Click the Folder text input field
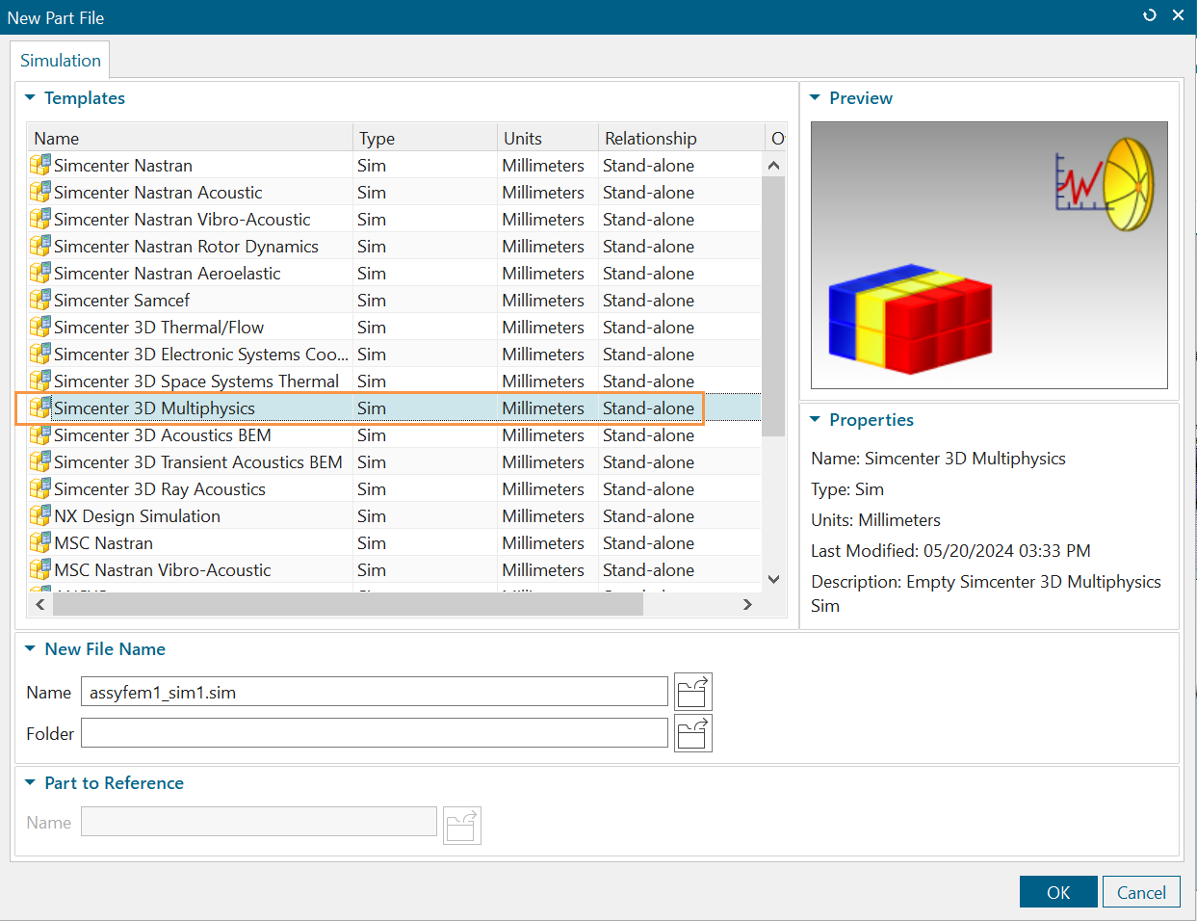 (374, 733)
